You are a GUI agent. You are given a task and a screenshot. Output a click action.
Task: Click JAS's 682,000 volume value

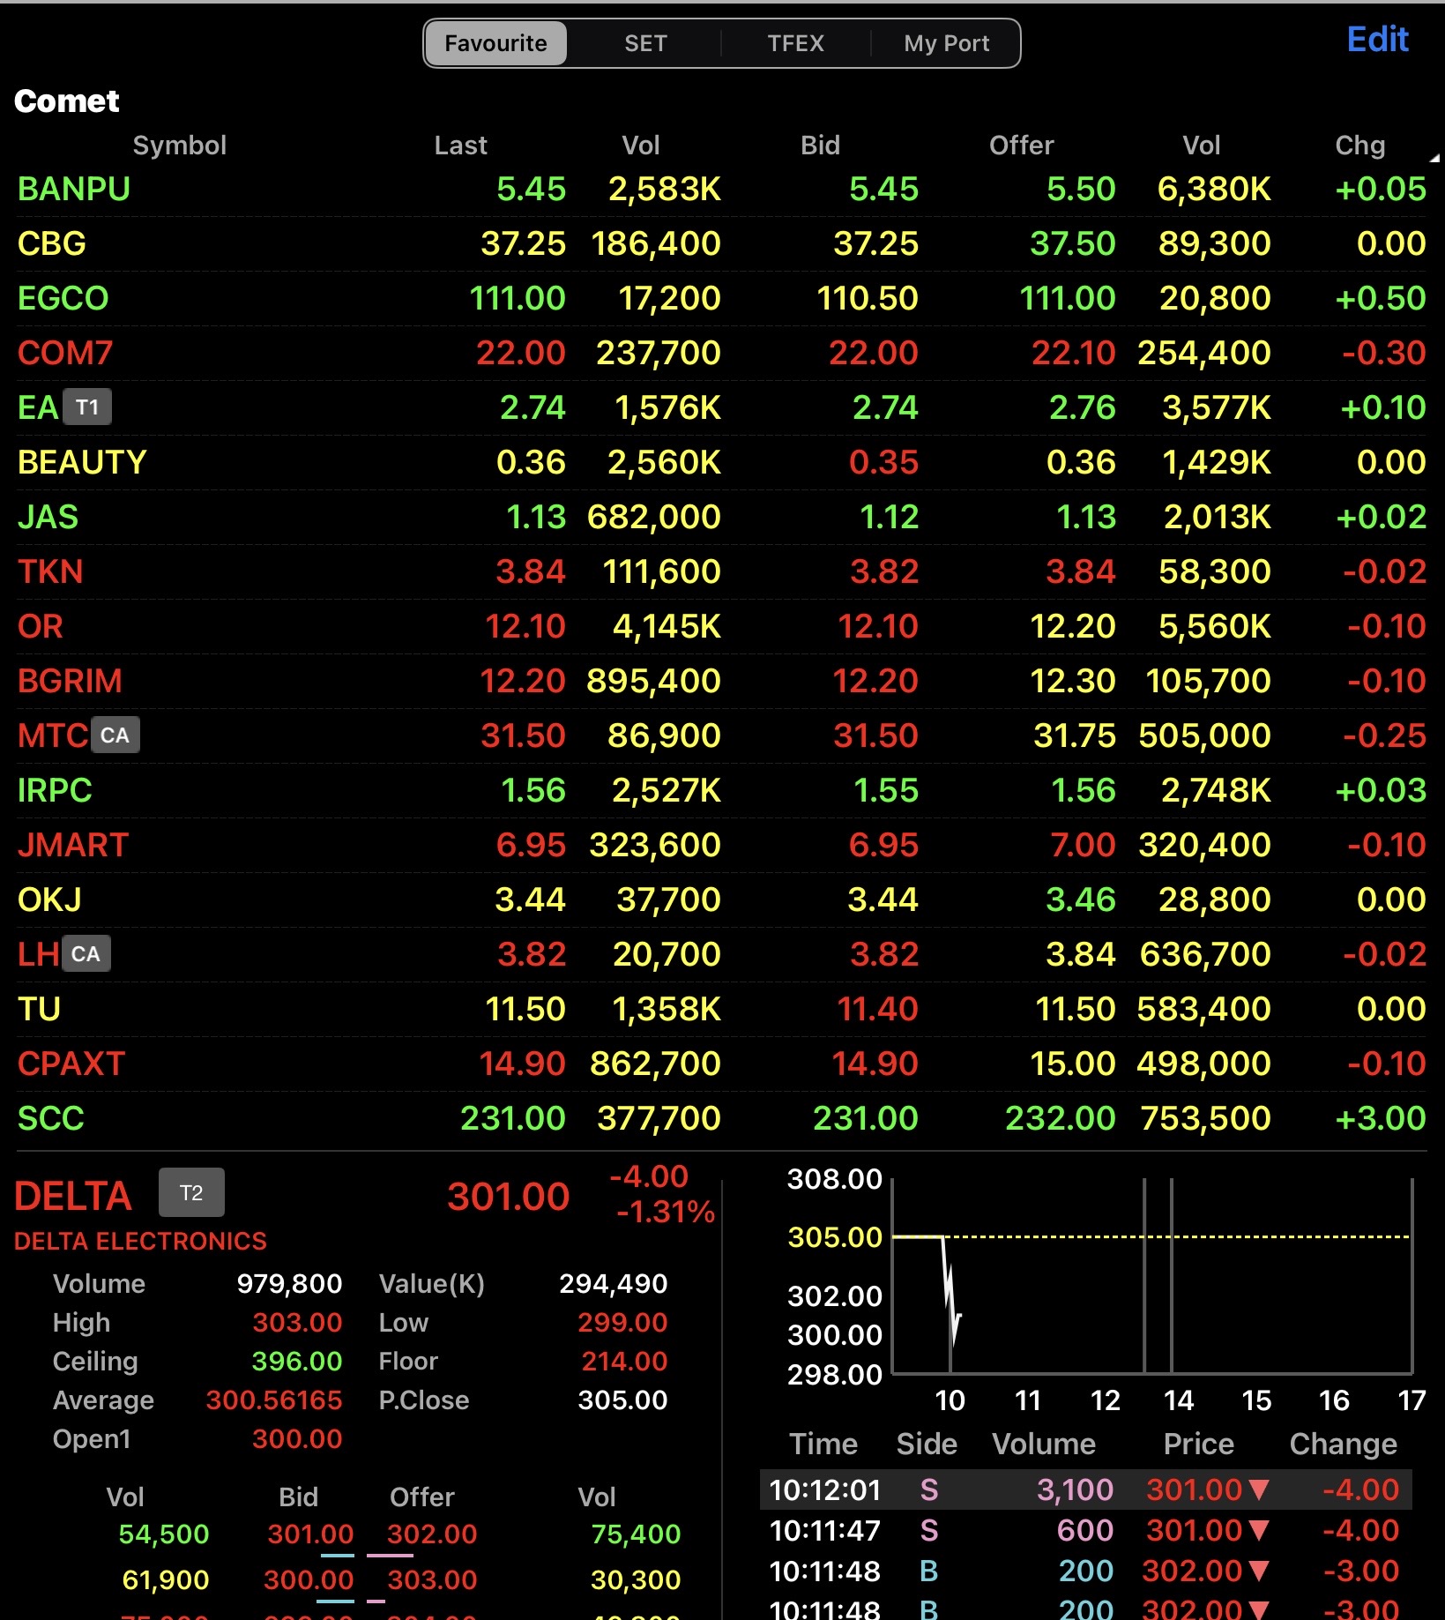[654, 517]
